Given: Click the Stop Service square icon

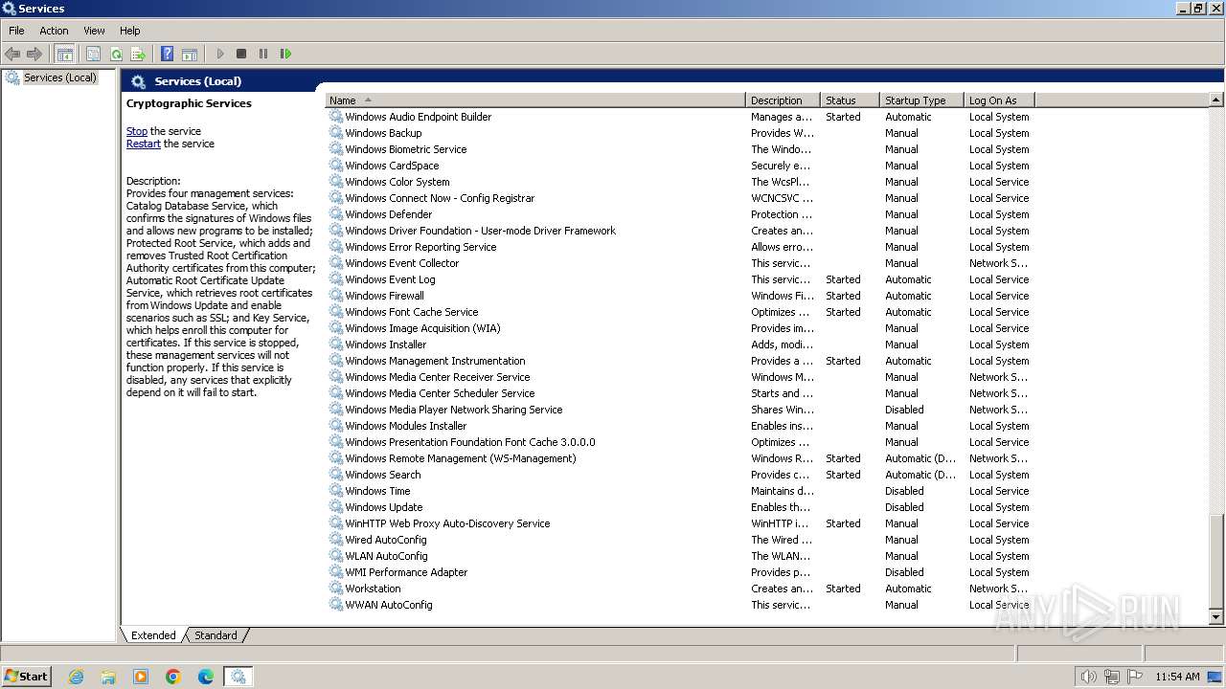Looking at the screenshot, I should (241, 55).
